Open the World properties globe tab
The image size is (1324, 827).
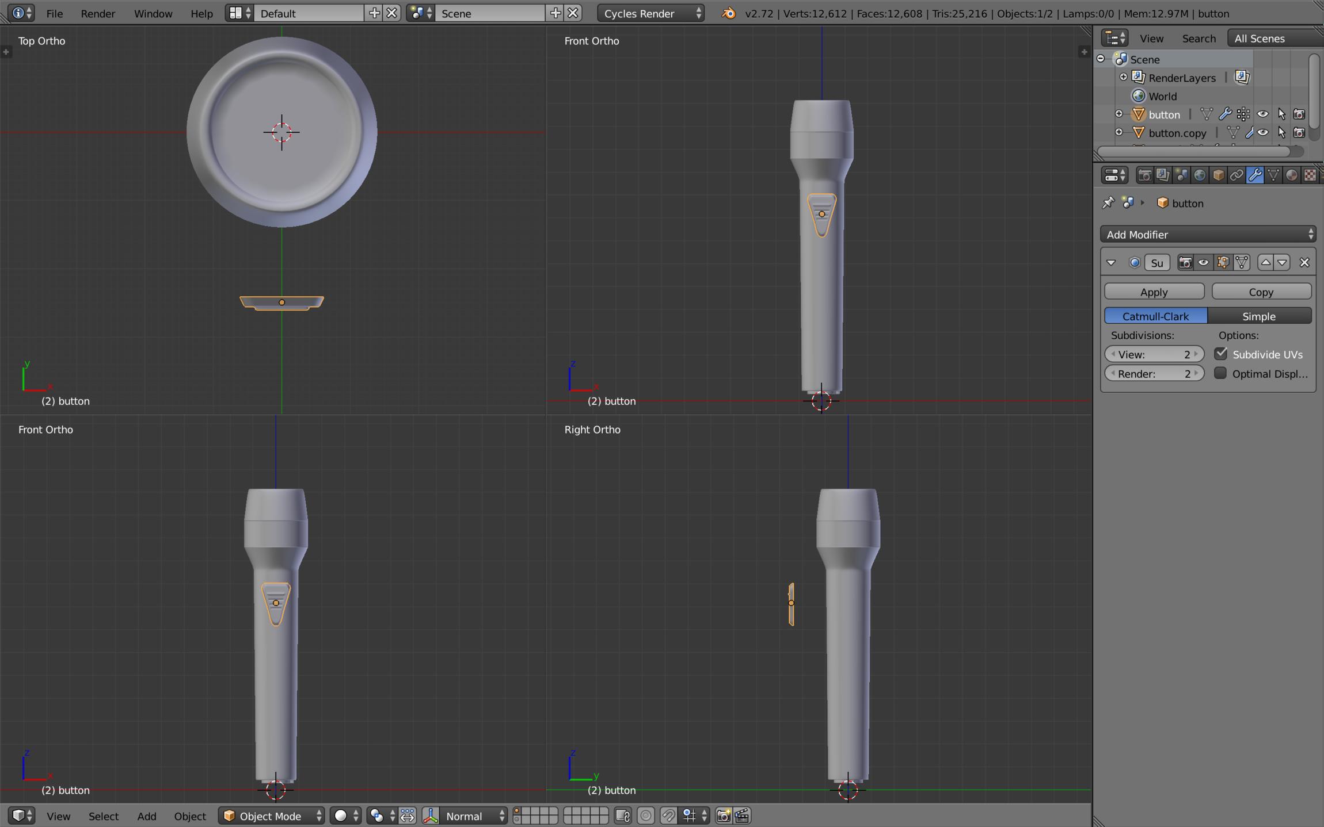pos(1200,175)
